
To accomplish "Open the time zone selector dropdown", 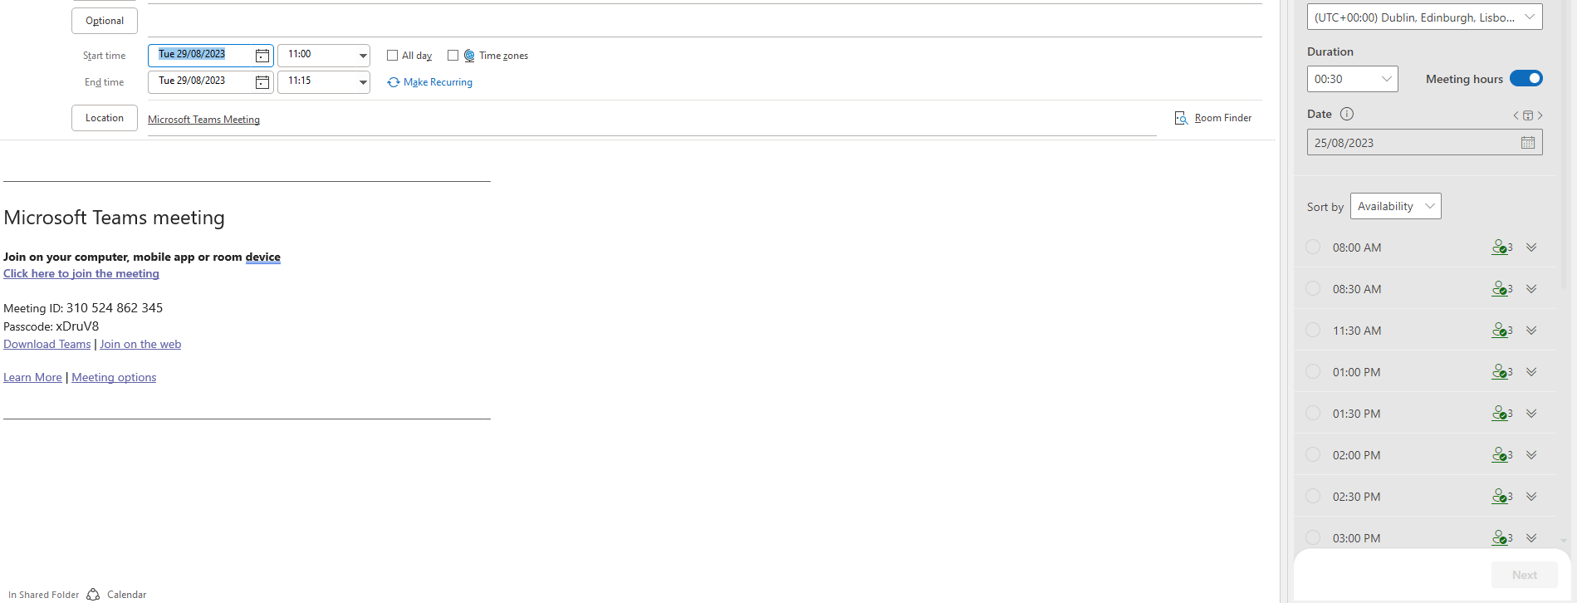I will [x=1529, y=17].
